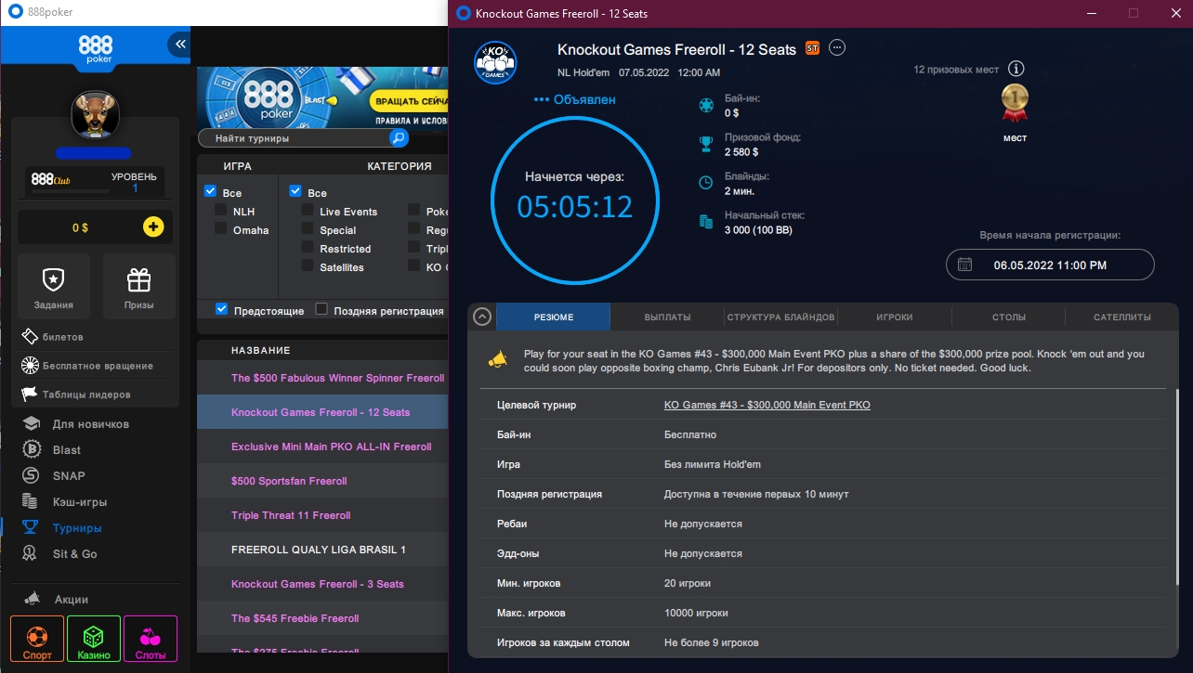Click the registration start calendar icon
Screen dimensions: 1193x673
[x=964, y=265]
